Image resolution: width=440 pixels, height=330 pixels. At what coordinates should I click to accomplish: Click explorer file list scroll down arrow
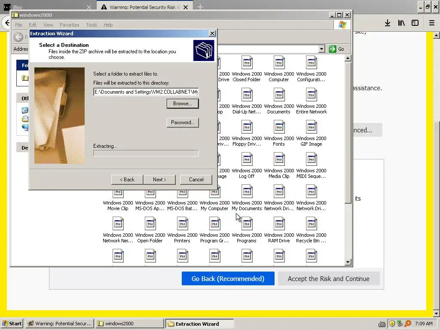pyautogui.click(x=348, y=262)
